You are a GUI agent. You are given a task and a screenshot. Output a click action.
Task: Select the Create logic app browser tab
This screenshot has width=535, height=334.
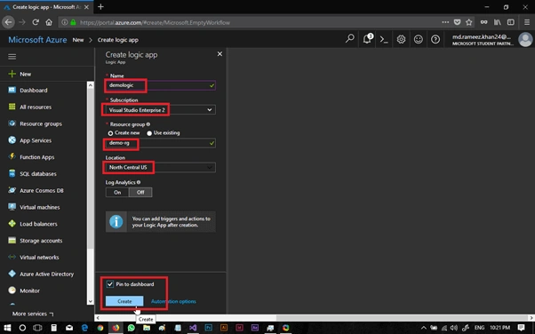(46, 7)
